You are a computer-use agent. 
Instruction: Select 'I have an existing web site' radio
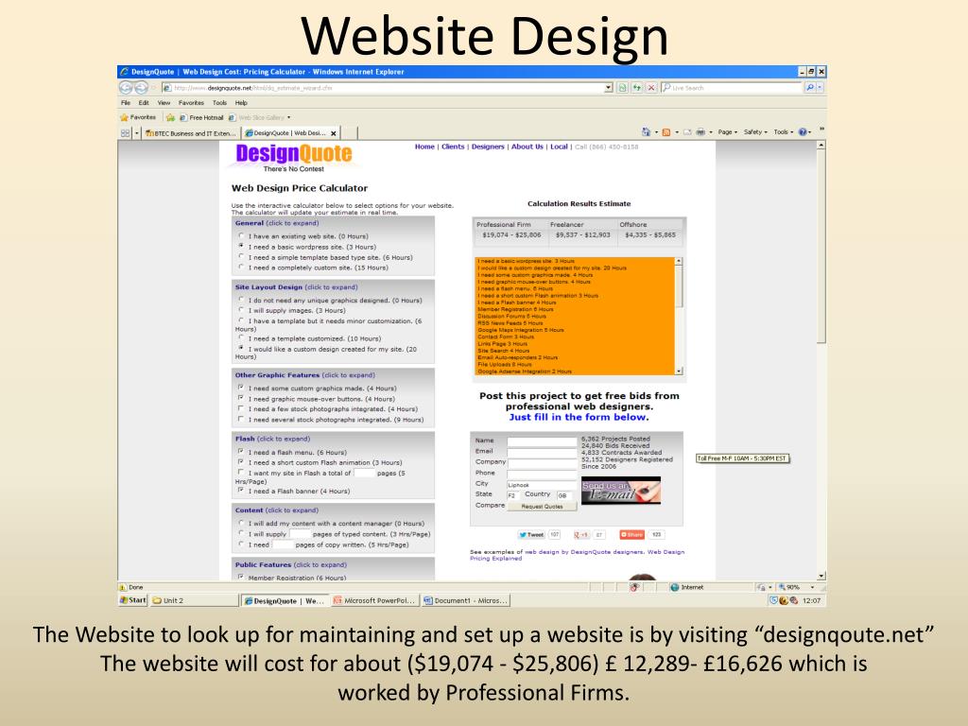pyautogui.click(x=241, y=235)
